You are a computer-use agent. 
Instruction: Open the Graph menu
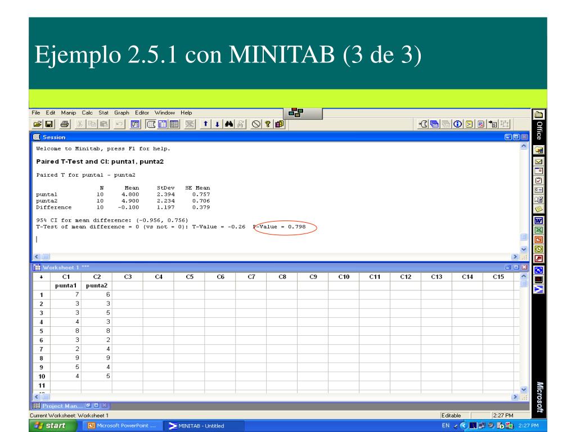pyautogui.click(x=121, y=112)
